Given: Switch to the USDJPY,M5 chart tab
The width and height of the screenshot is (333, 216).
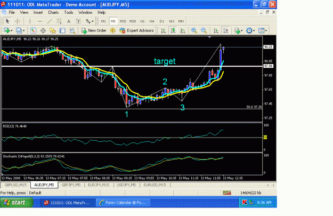Looking at the screenshot, I should (126, 185).
